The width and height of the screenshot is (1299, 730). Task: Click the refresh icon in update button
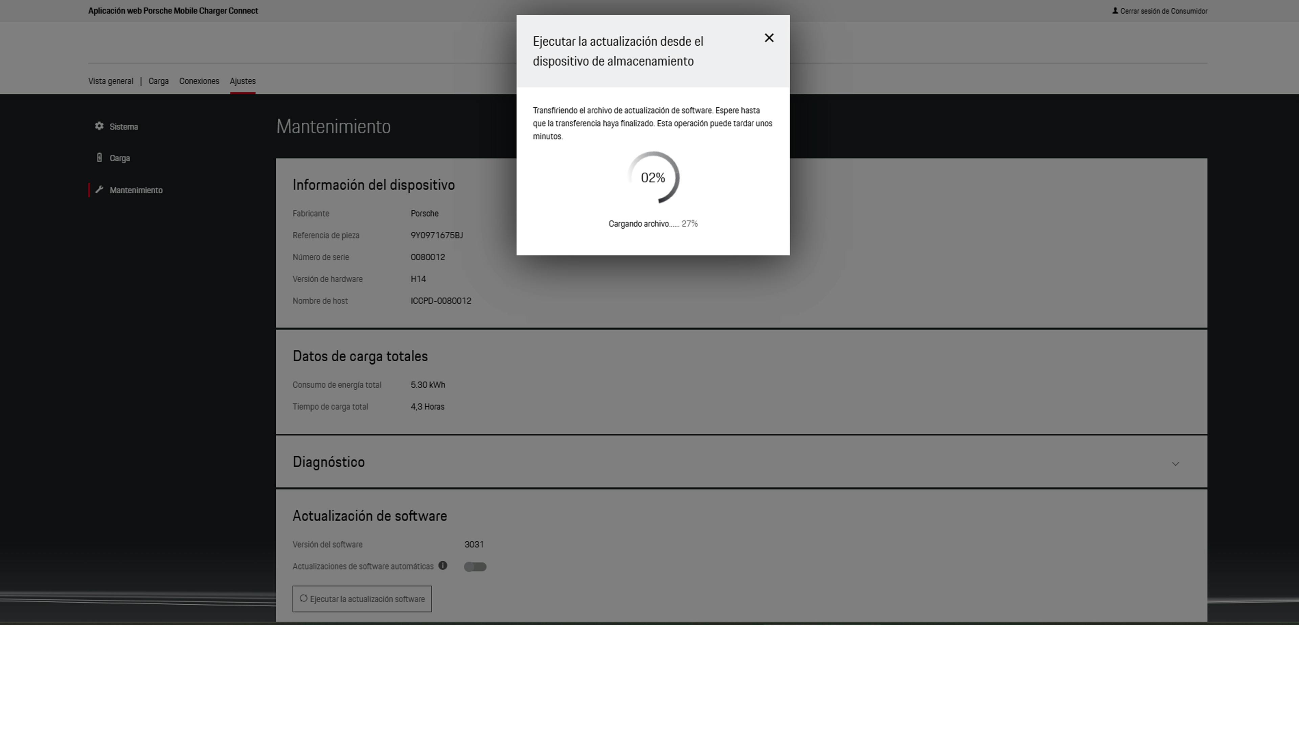click(303, 599)
